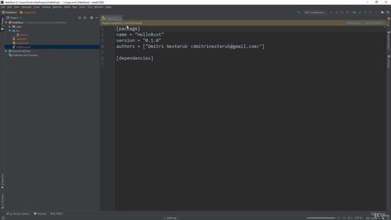Image resolution: width=391 pixels, height=220 pixels.
Task: Select the .gitignore file in tree
Action: tap(20, 39)
